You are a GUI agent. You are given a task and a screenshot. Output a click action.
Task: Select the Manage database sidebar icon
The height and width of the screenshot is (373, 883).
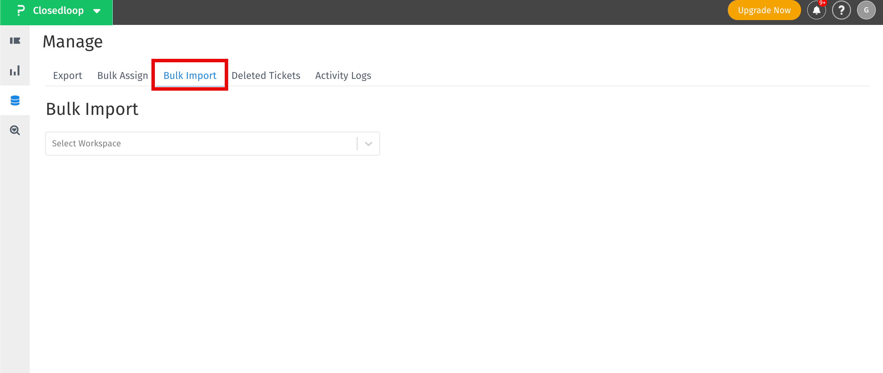click(x=15, y=100)
